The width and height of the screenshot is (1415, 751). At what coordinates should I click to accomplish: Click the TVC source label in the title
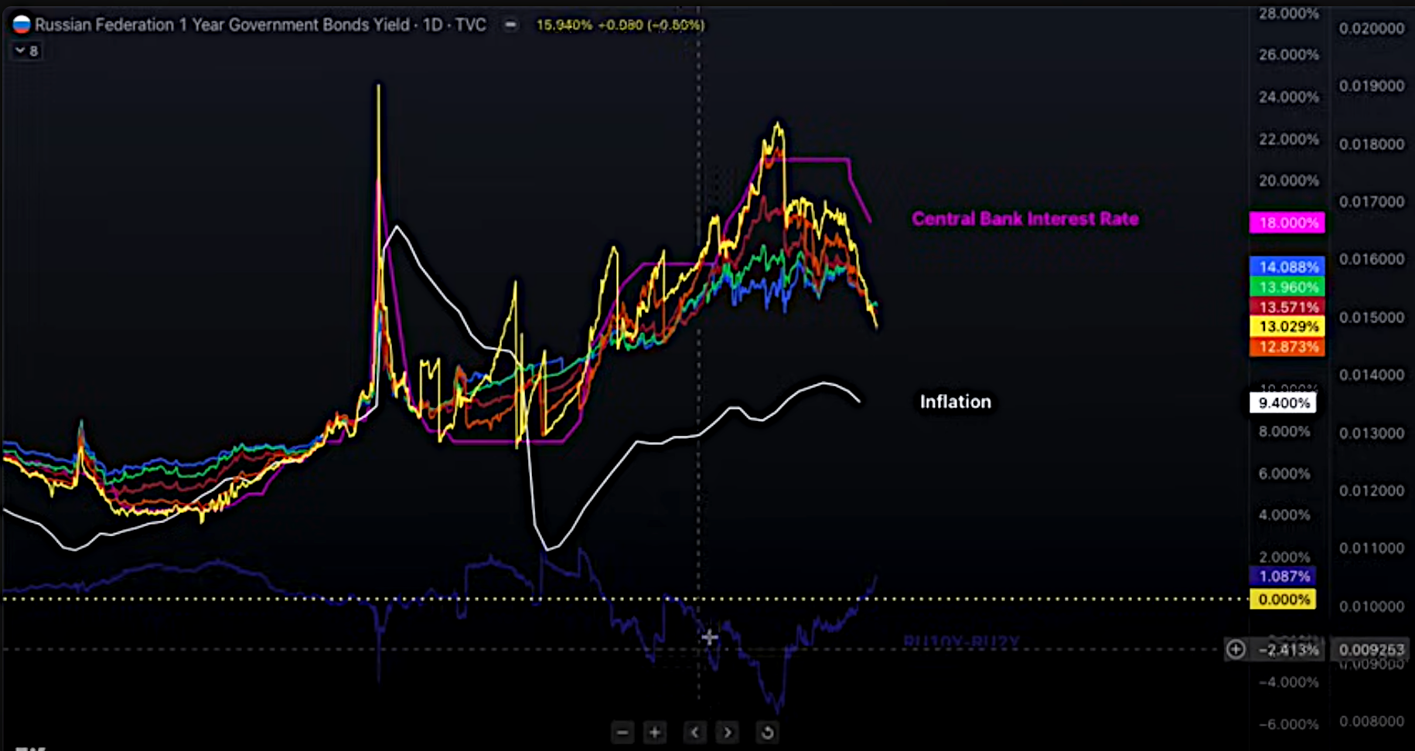point(471,25)
